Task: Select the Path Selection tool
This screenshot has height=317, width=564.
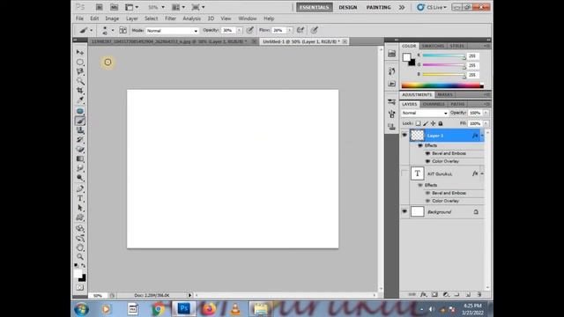Action: click(80, 208)
